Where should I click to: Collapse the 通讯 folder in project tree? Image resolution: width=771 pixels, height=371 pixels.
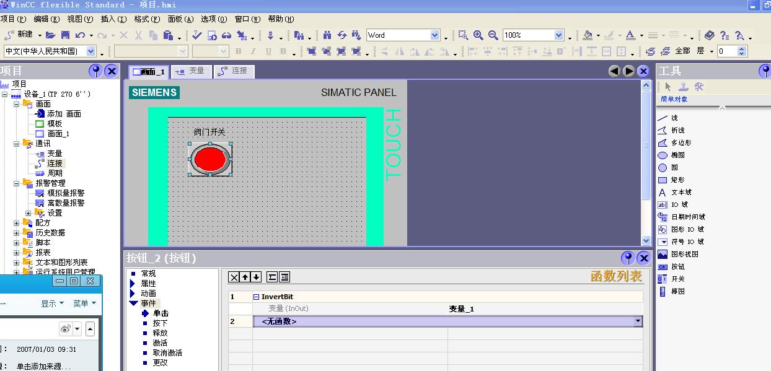click(17, 144)
